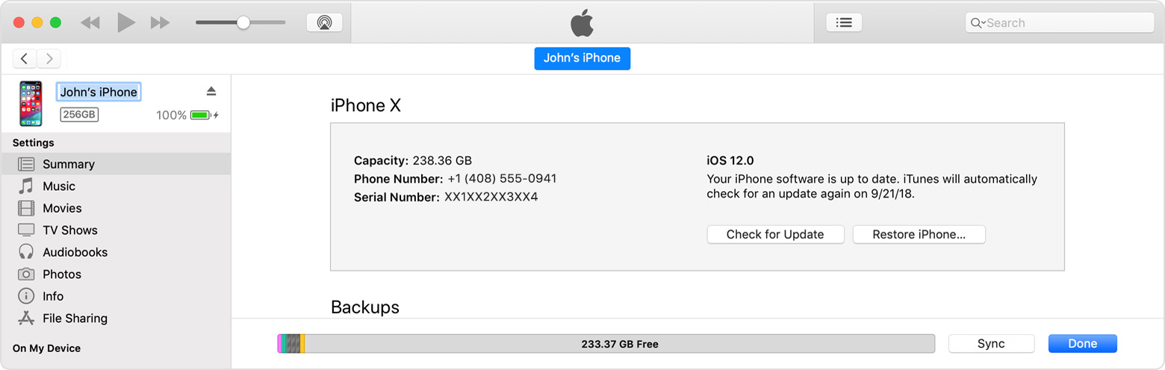Click the TV Shows monitor icon
Viewport: 1165px width, 370px height.
pos(26,230)
